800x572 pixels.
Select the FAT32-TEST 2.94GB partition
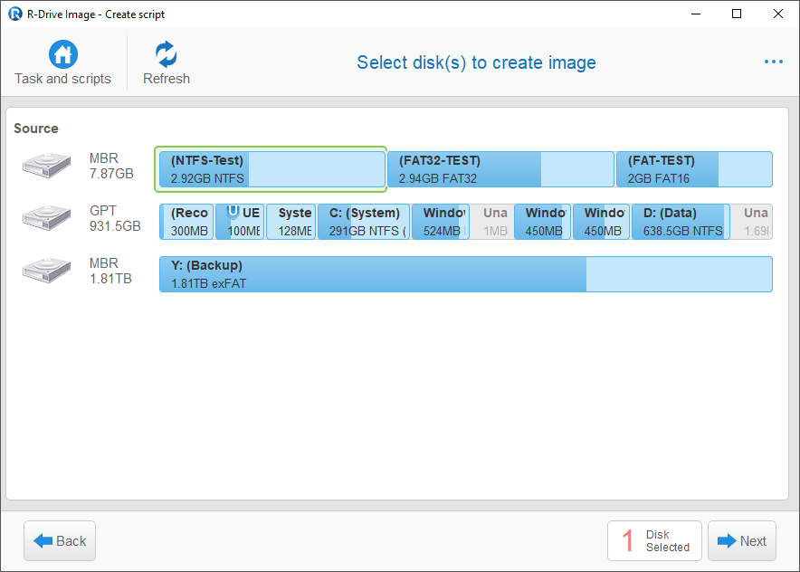tap(500, 169)
